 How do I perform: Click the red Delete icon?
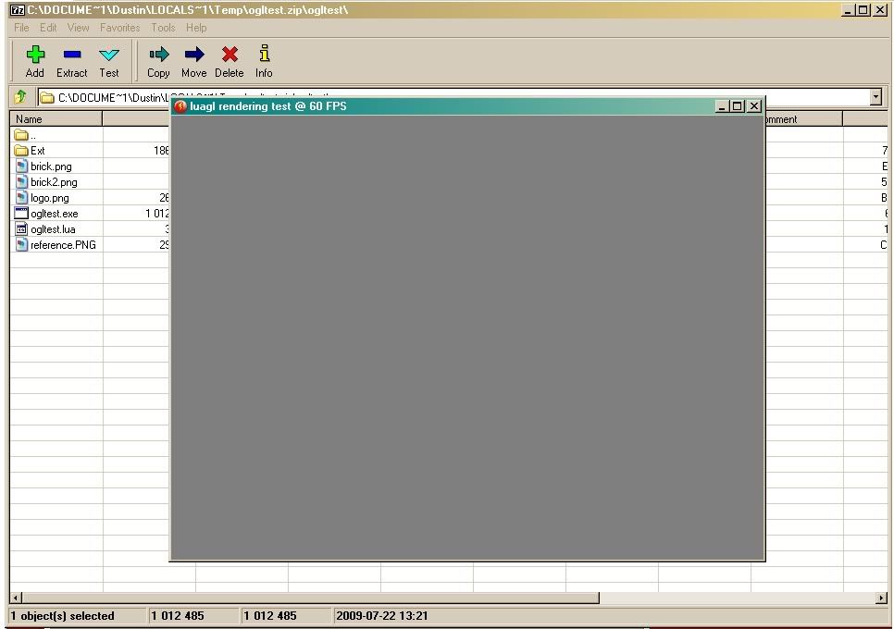[x=229, y=56]
